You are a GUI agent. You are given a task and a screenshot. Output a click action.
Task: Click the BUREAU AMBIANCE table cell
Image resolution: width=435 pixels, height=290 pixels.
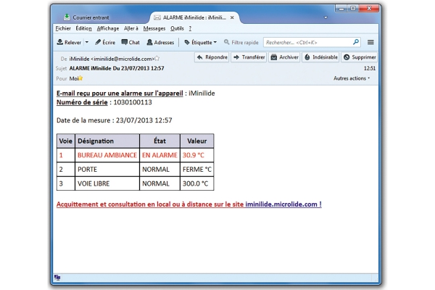(x=107, y=155)
